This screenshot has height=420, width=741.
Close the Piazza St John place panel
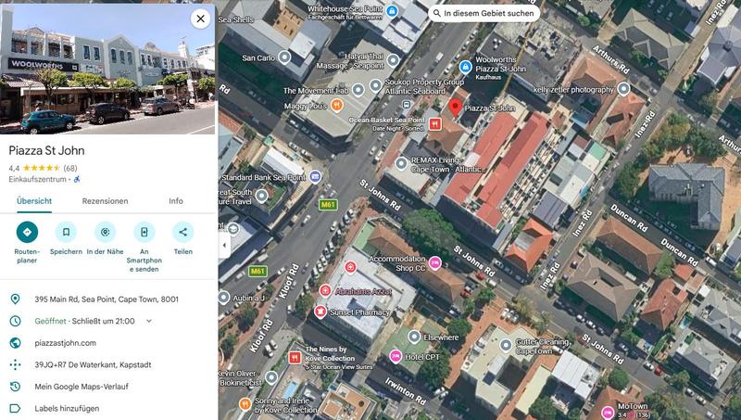pos(200,19)
